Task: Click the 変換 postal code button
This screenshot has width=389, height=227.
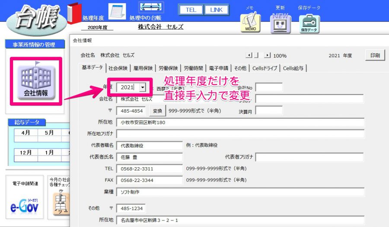Action: pyautogui.click(x=157, y=111)
